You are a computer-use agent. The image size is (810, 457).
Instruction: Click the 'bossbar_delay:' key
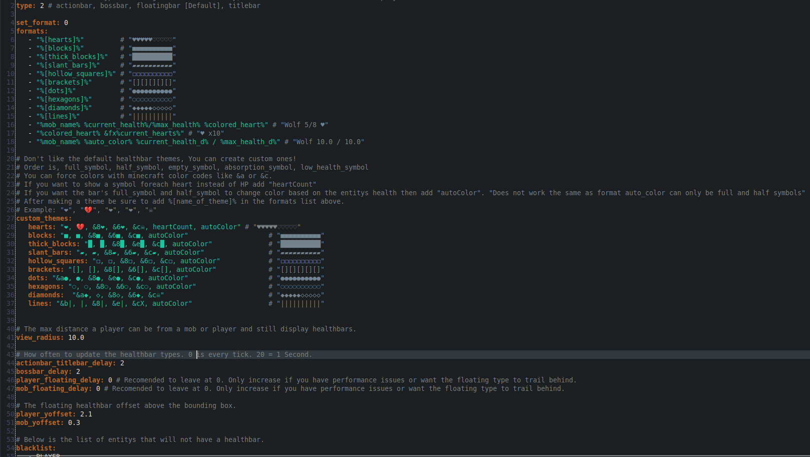coord(44,371)
